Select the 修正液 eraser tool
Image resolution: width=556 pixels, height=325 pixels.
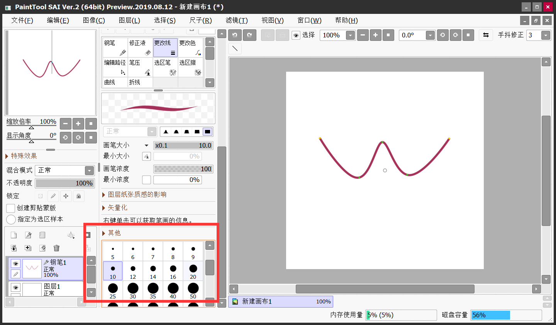click(140, 47)
